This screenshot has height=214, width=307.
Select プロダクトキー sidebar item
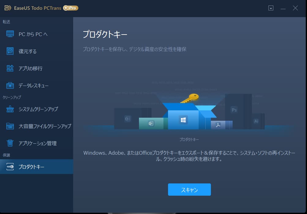pos(36,167)
